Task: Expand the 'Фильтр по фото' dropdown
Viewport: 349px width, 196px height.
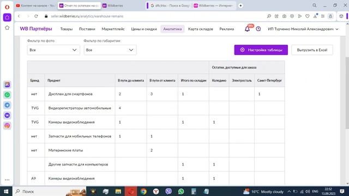Action: [53, 50]
